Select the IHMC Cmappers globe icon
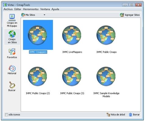This screenshot has width=145, height=121. [37, 35]
